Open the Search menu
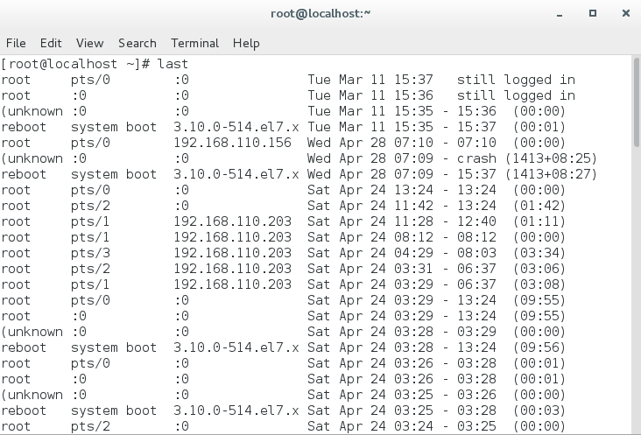This screenshot has height=435, width=641. coord(137,43)
